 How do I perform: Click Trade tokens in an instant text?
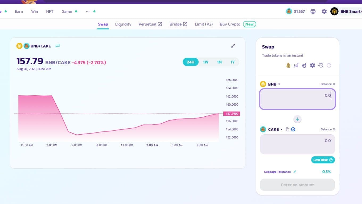283,56
